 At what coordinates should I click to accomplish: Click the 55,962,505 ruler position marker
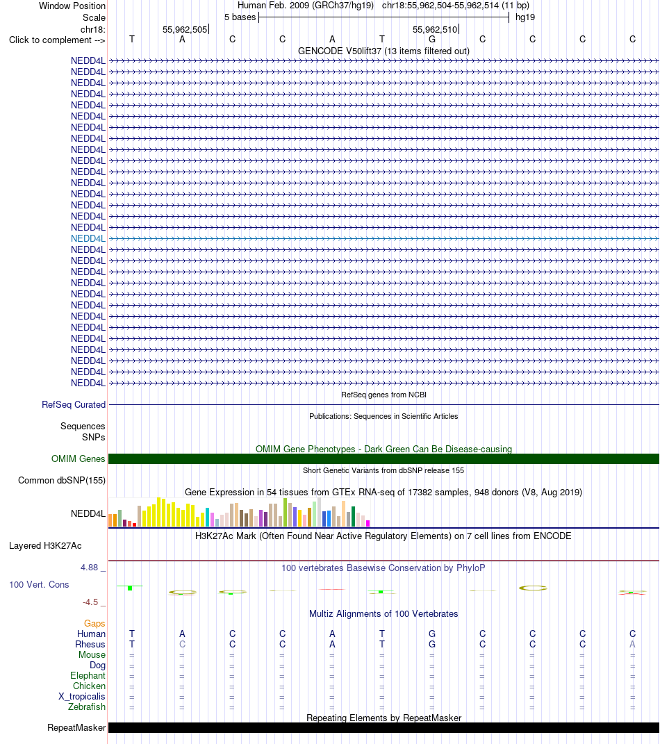[x=185, y=29]
